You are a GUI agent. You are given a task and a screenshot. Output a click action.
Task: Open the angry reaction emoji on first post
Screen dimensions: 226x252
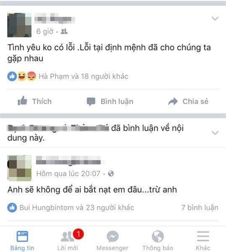[x=31, y=76]
